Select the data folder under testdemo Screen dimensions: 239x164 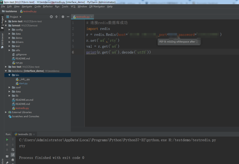16,92
